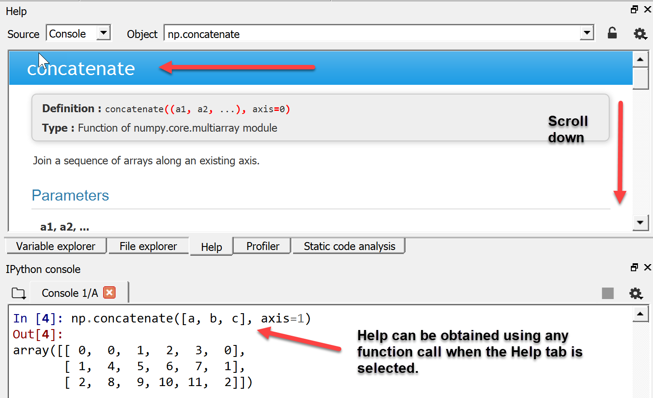This screenshot has height=398, width=653.
Task: Select the Help tab
Action: (212, 247)
